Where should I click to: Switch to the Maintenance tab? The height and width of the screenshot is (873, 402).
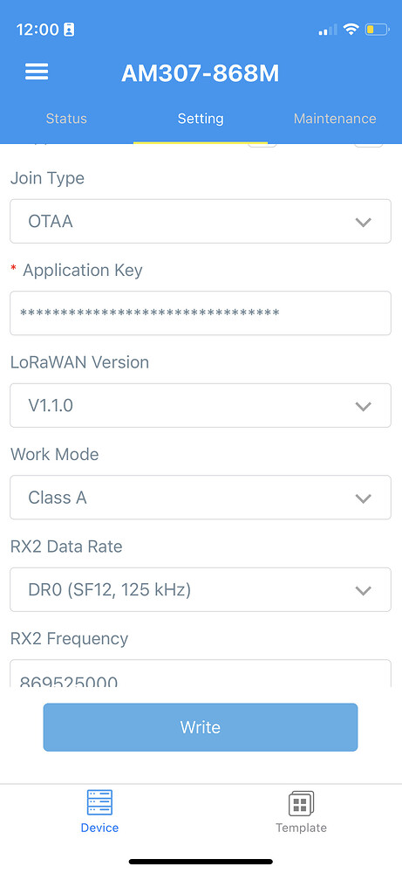click(x=335, y=119)
